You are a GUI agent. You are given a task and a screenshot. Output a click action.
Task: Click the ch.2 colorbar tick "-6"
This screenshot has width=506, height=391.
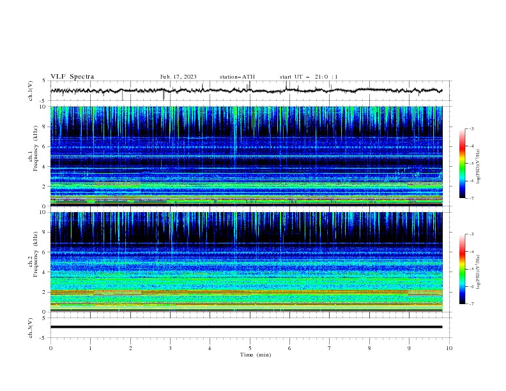click(471, 286)
